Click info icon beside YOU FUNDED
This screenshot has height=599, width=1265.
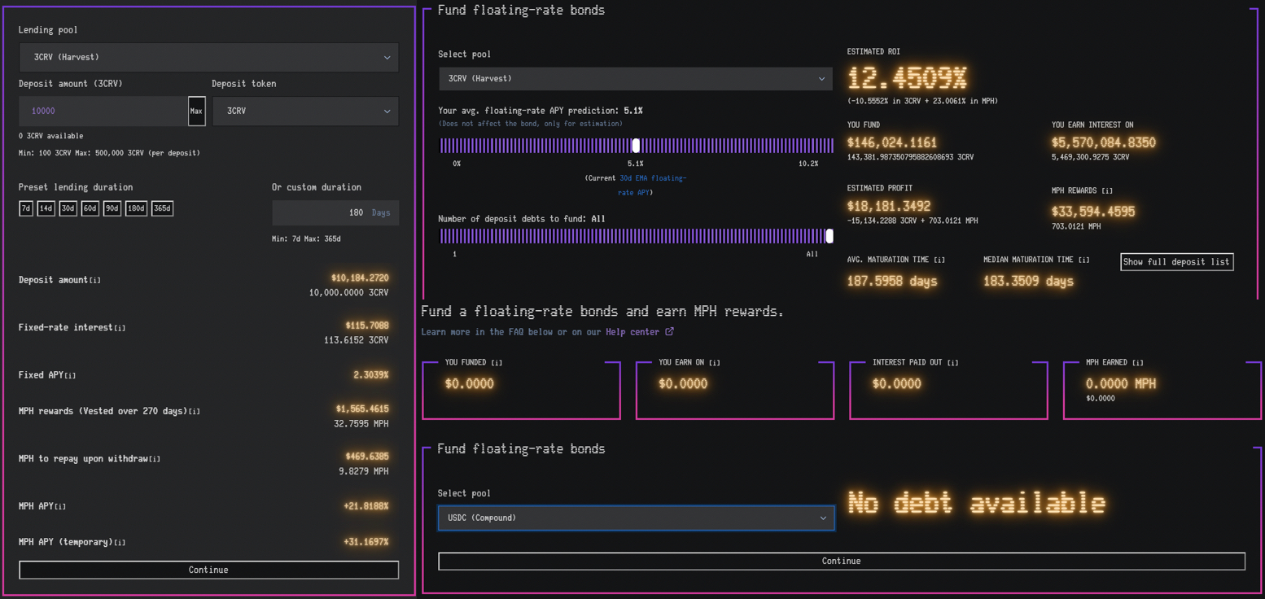(x=497, y=363)
